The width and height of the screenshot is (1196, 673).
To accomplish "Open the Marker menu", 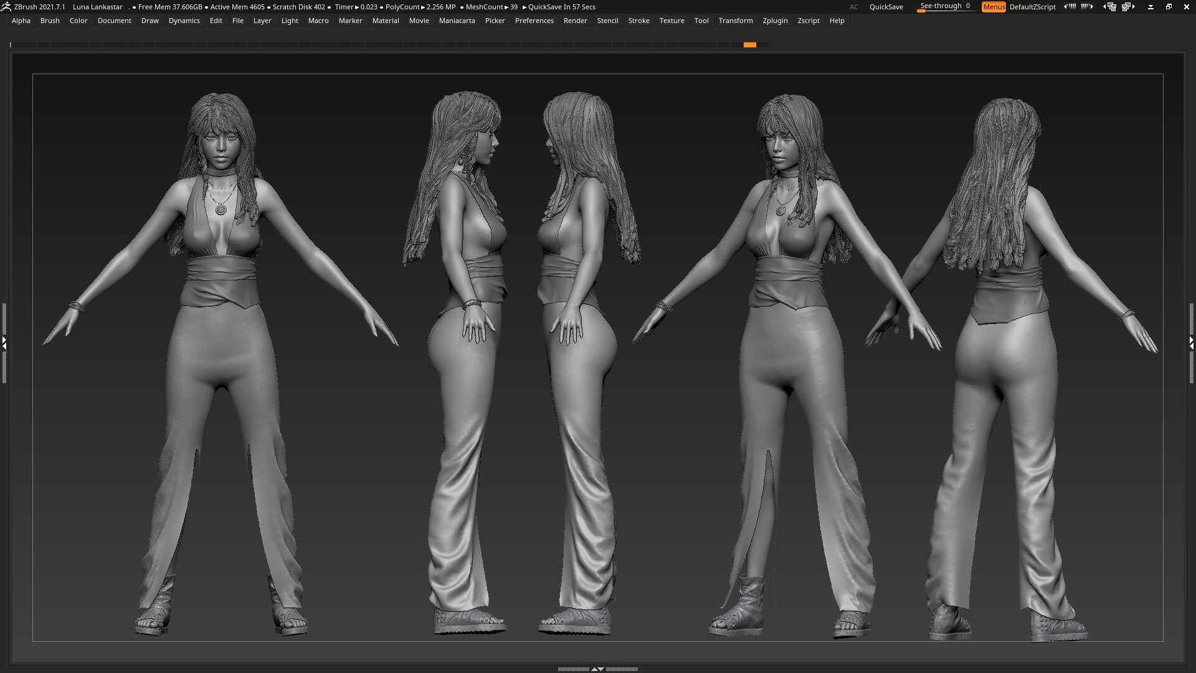I will pyautogui.click(x=351, y=21).
